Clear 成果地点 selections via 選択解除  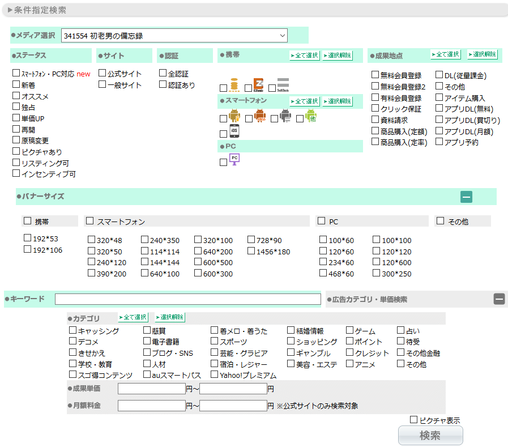[483, 54]
